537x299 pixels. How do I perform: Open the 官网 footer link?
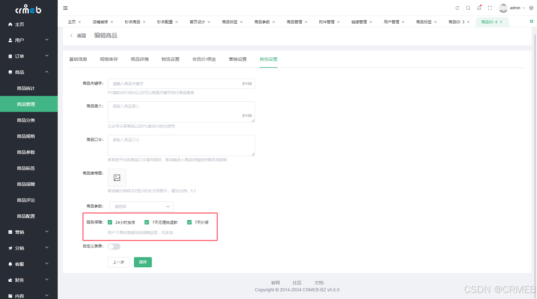point(276,283)
